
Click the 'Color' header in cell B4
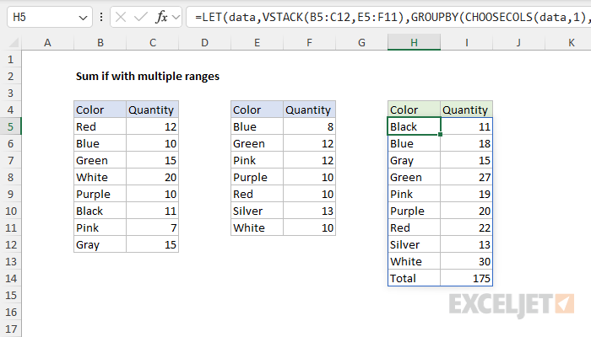click(x=100, y=110)
